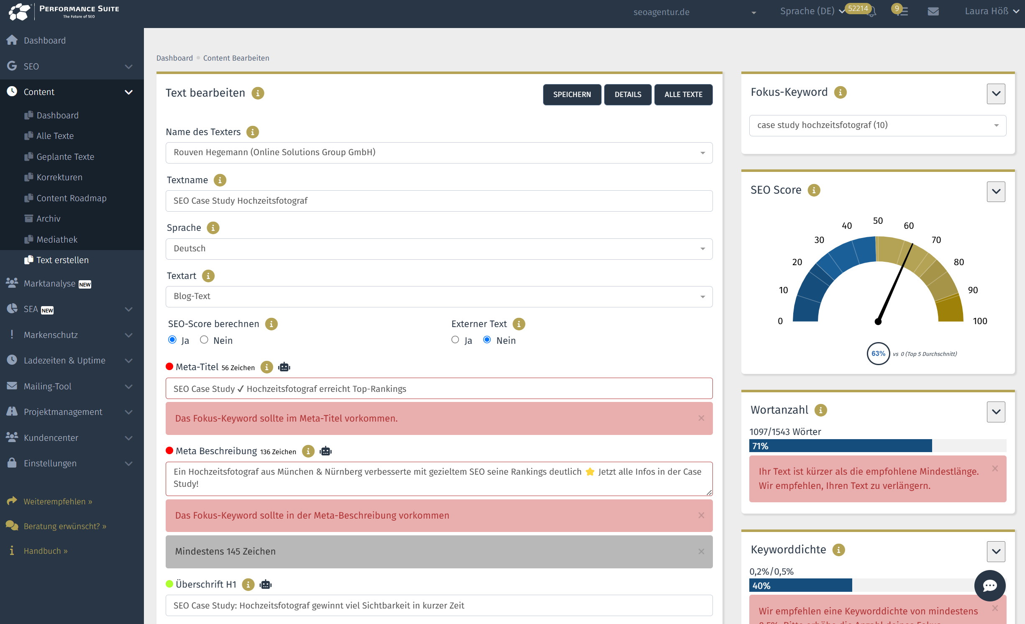The image size is (1025, 624).
Task: Click info icon beside Fokus-Keyword heading
Action: click(x=840, y=92)
